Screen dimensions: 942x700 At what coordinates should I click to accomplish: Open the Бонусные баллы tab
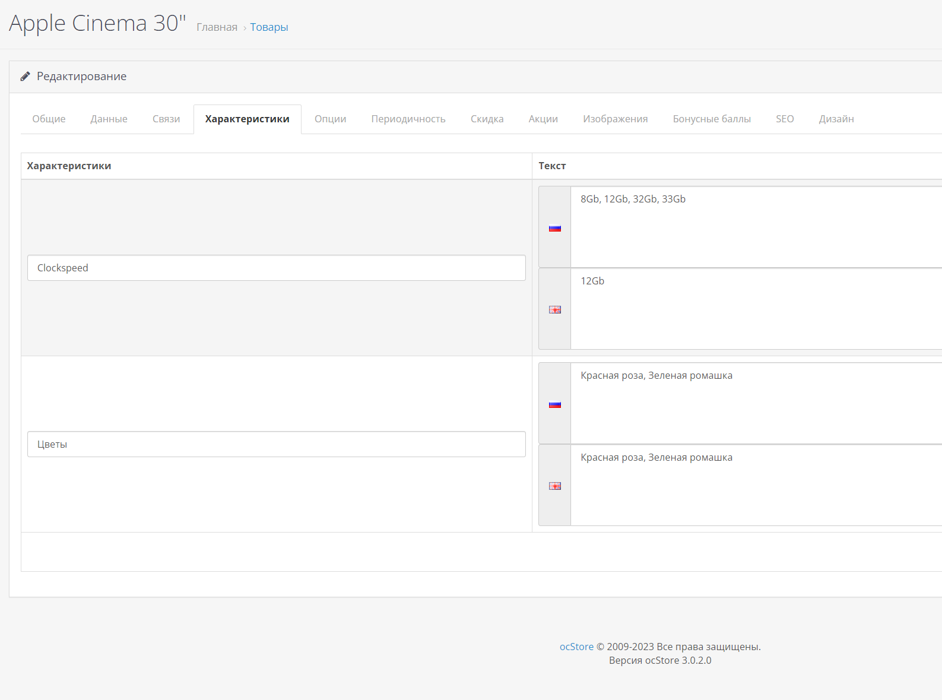[x=712, y=119]
